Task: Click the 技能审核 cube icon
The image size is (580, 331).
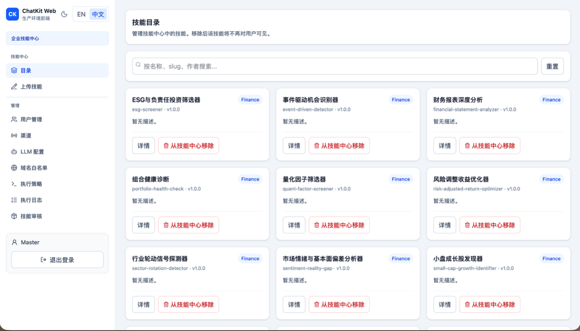Action: click(14, 216)
